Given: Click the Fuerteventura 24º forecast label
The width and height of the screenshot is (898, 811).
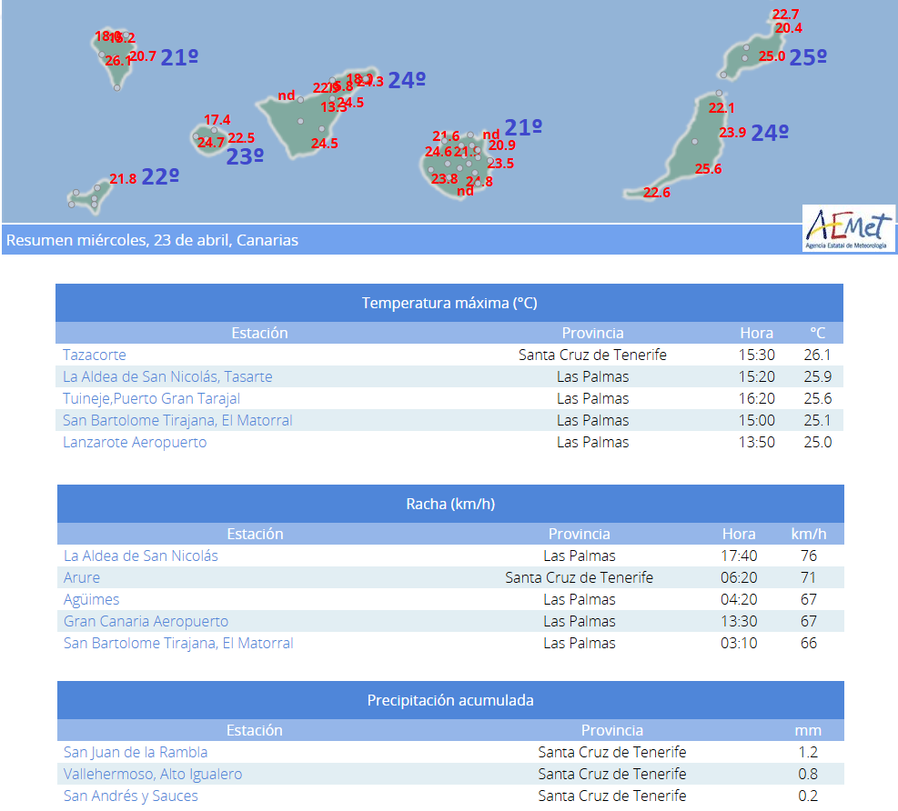Looking at the screenshot, I should (770, 134).
